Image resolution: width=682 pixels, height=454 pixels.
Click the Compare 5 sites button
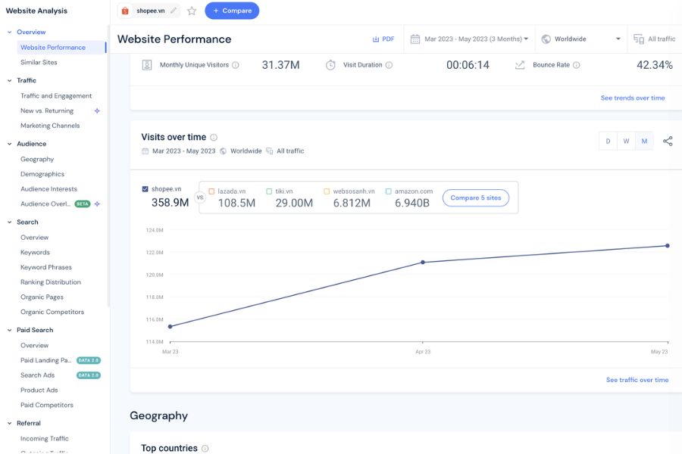click(x=476, y=198)
